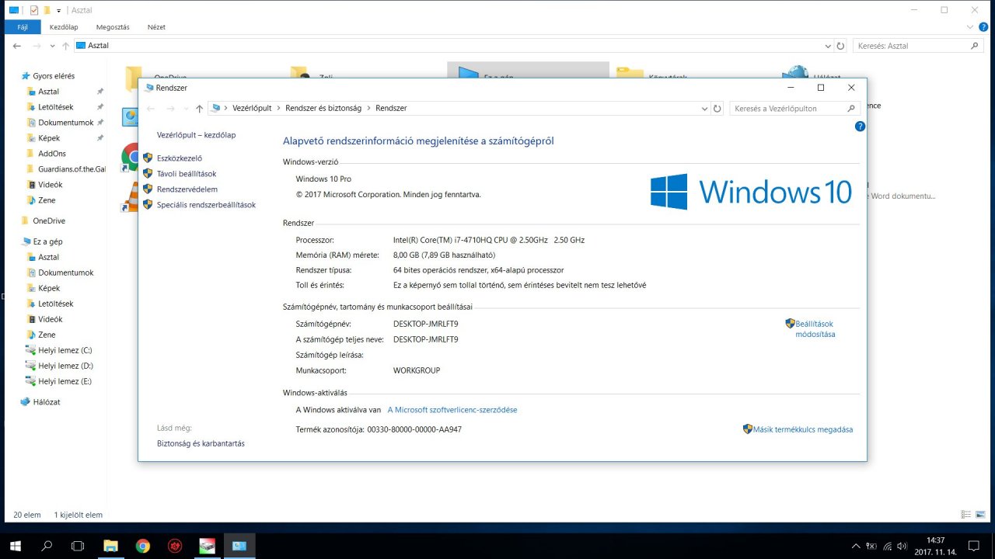Click taskbar search magnifier icon
Image resolution: width=995 pixels, height=559 pixels.
[47, 546]
